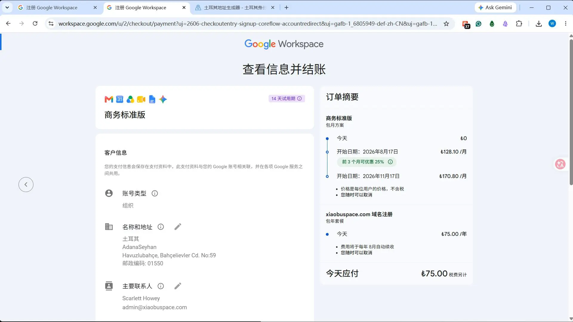Image resolution: width=573 pixels, height=322 pixels.
Task: Click scrollbar down arrow
Action: point(571,319)
